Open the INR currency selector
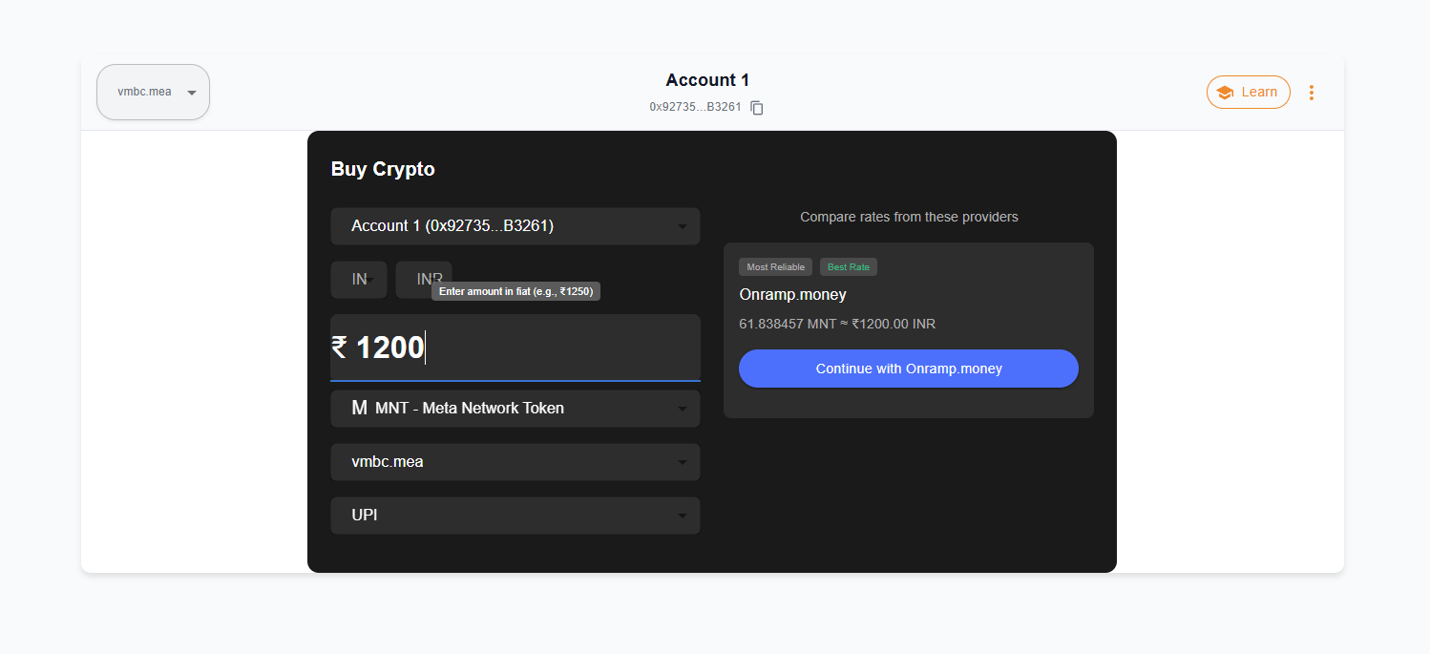The image size is (1430, 654). click(424, 280)
